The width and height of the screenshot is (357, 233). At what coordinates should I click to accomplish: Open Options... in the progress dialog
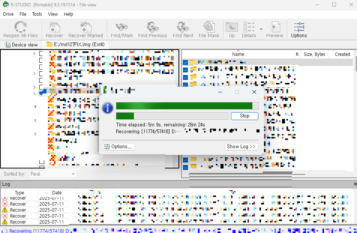pos(118,147)
